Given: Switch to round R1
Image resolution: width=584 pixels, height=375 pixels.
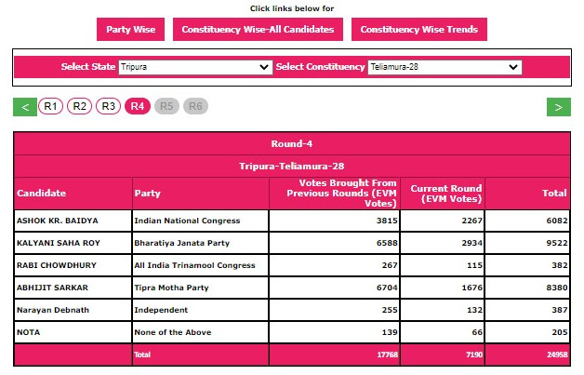Looking at the screenshot, I should (x=51, y=107).
